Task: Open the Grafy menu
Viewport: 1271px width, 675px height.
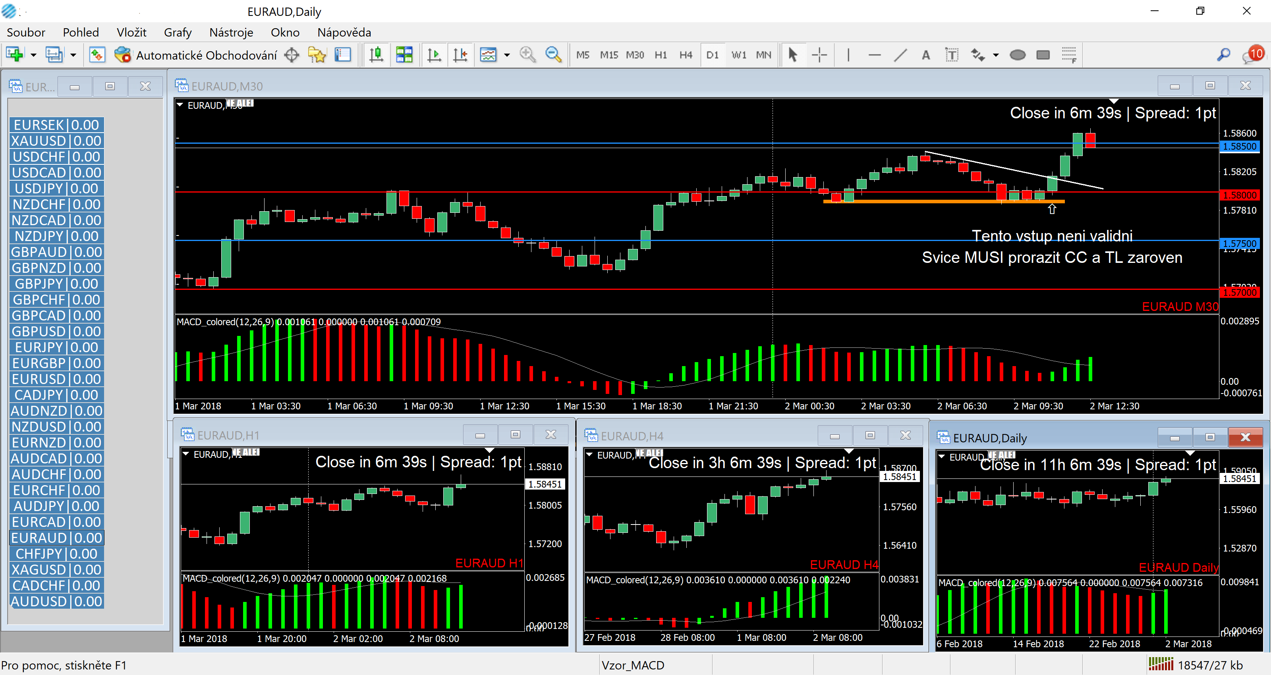Action: (178, 33)
